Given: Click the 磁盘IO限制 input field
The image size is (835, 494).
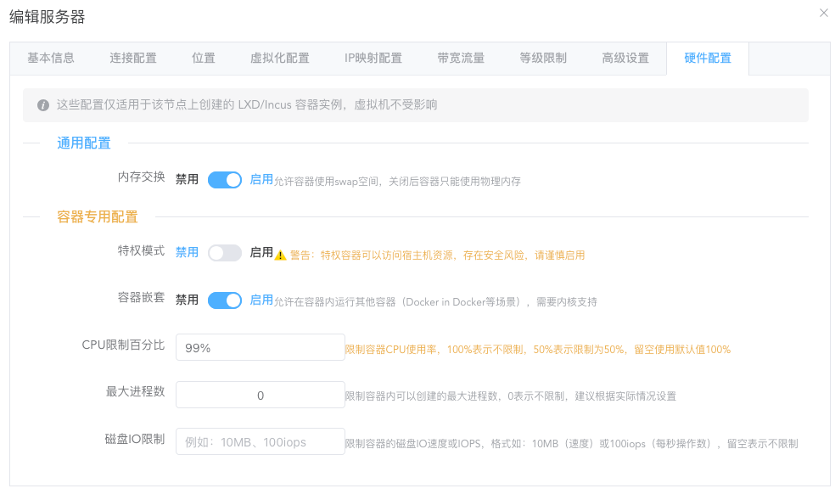Looking at the screenshot, I should click(x=260, y=442).
